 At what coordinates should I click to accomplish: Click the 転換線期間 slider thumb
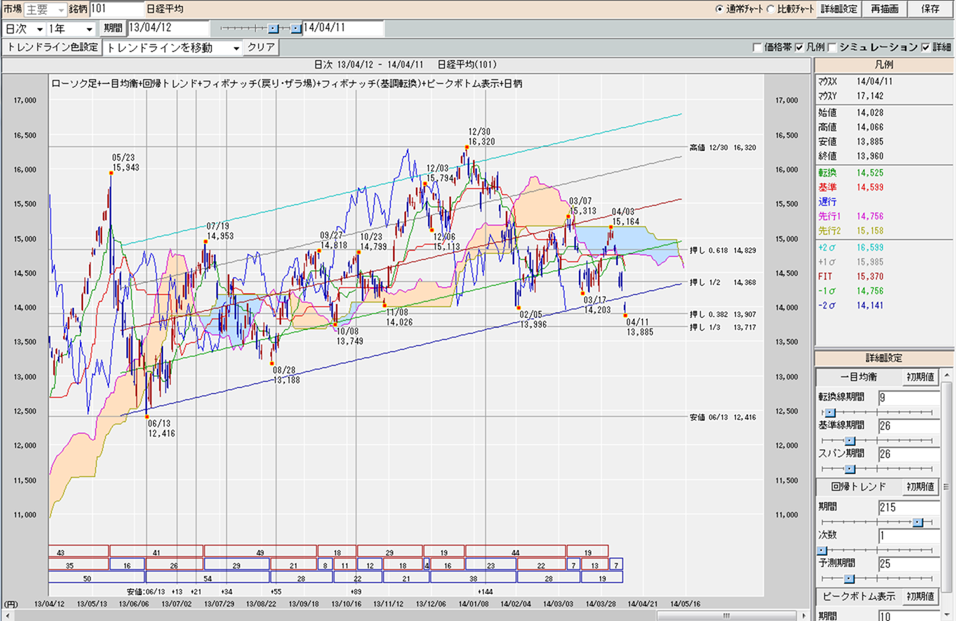(x=830, y=412)
